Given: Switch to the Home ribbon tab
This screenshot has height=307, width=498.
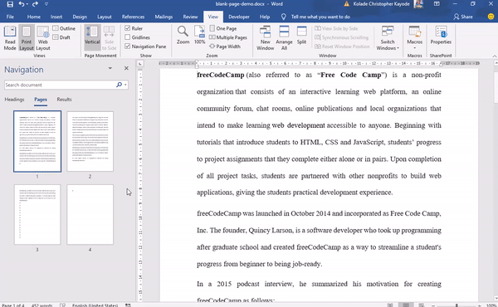Looking at the screenshot, I should click(x=34, y=17).
